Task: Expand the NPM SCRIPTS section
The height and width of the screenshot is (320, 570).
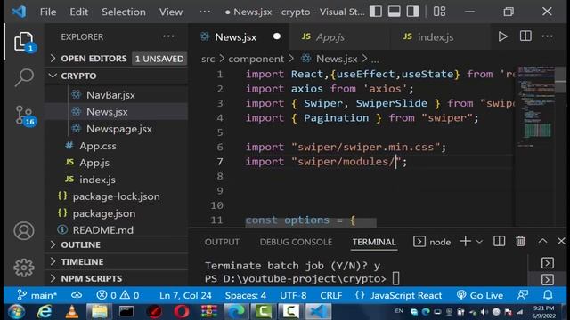Action: tap(117, 278)
